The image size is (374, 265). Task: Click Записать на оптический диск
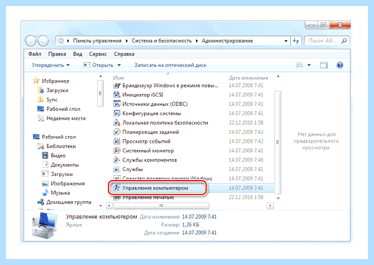[170, 65]
